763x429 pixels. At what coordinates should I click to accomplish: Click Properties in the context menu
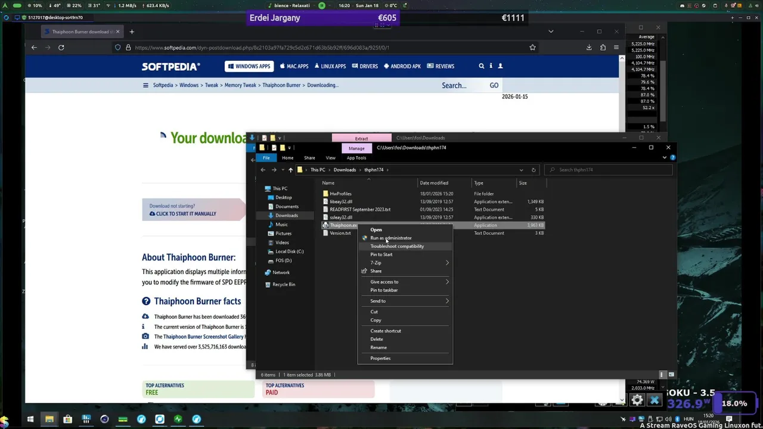(x=380, y=358)
